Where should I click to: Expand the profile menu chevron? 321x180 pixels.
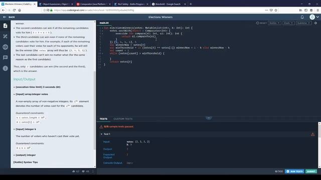tap(317, 17)
